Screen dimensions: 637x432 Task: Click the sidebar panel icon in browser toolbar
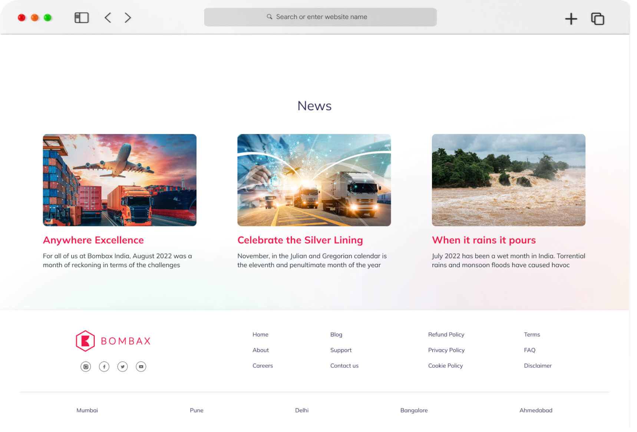point(82,17)
